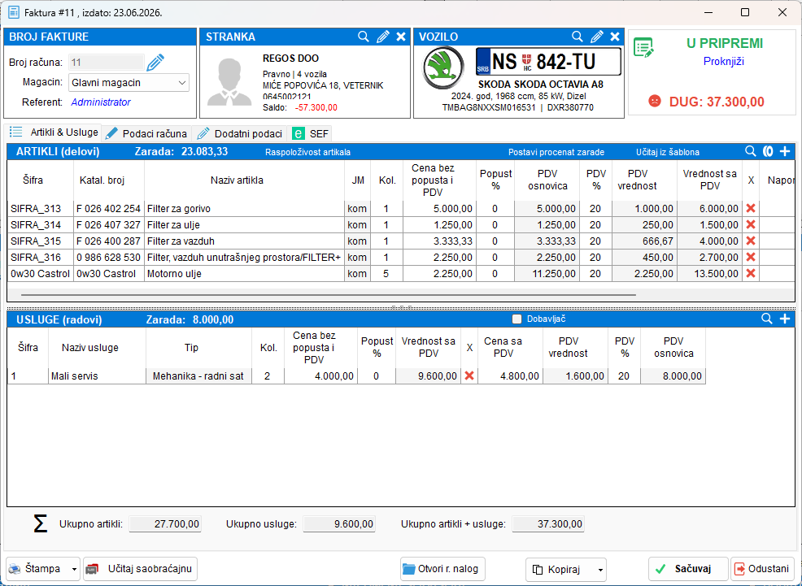Click Postavi procenat zarade
This screenshot has width=802, height=586.
(556, 152)
